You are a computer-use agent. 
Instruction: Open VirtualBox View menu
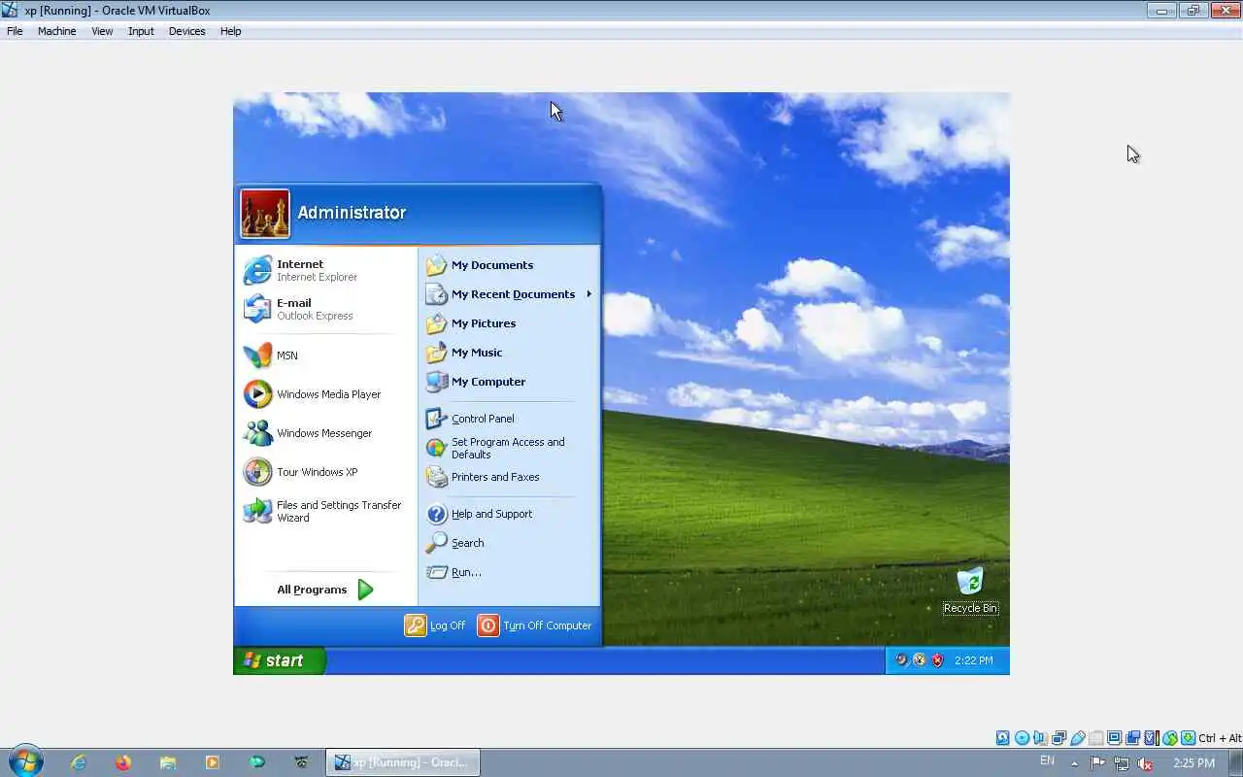point(102,31)
